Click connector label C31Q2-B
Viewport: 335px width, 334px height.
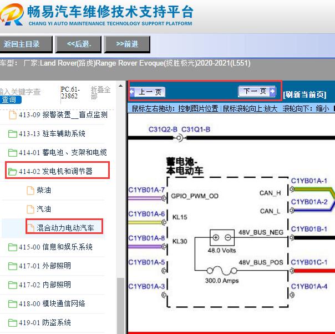[163, 129]
